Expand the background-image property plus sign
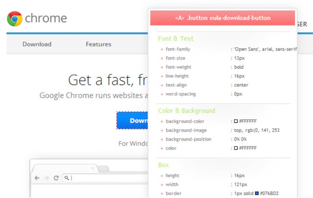This screenshot has width=313, height=198. pos(162,131)
